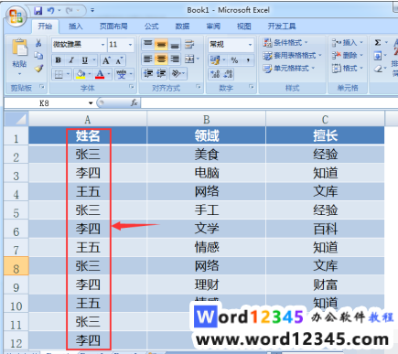Screen dimensions: 398x354
Task: Switch to the 开始 ribbon tab
Action: [45, 27]
